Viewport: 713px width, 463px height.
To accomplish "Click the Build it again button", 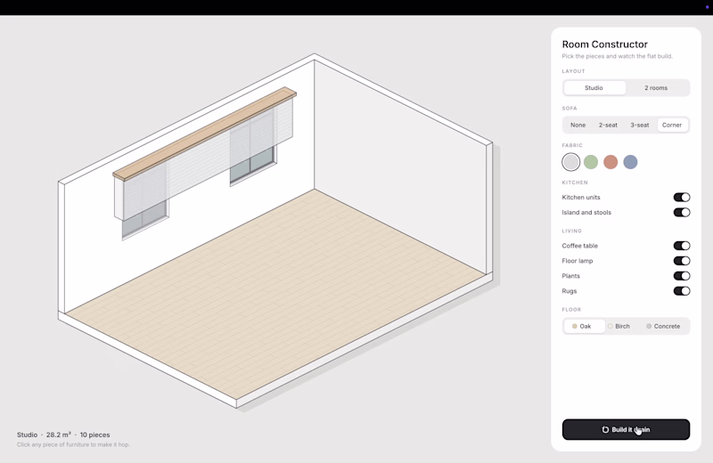I will (x=626, y=429).
